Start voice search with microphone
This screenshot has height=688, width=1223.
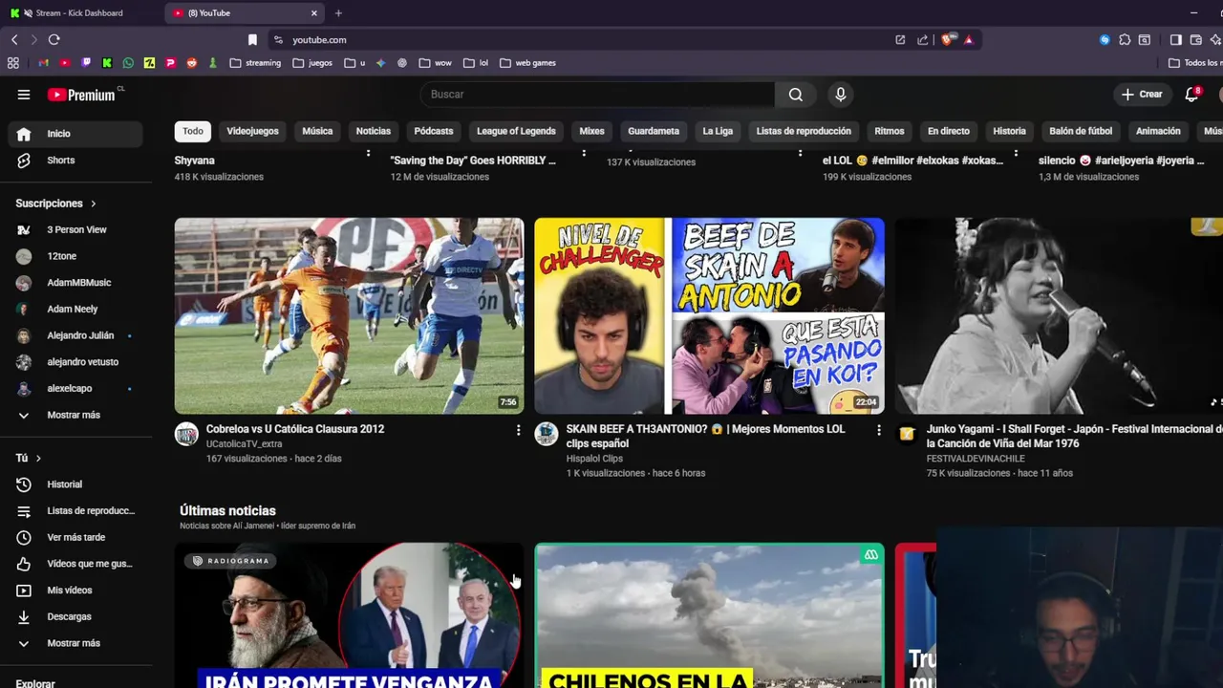point(840,94)
